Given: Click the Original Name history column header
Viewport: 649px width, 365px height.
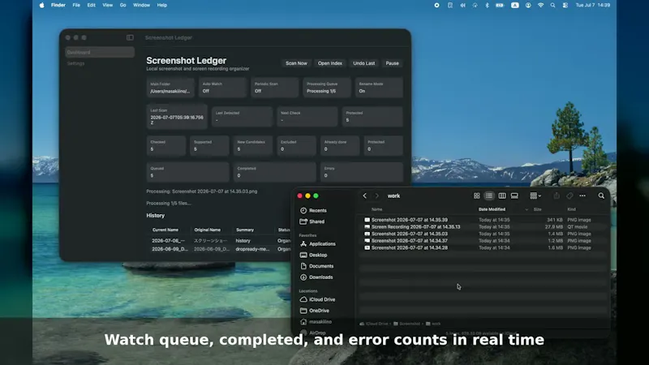Looking at the screenshot, I should click(x=208, y=230).
